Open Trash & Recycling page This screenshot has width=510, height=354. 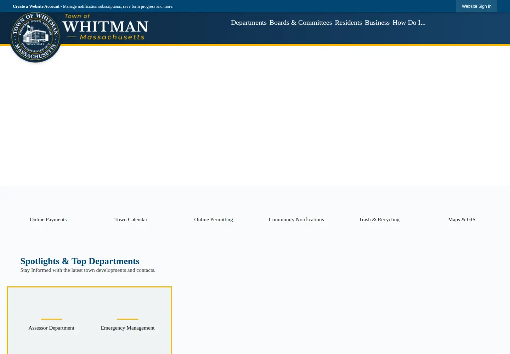pos(379,219)
